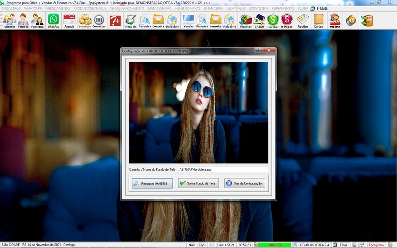Viewport: 397px width, 248px height.
Task: Click the Recibo receipt icon
Action: click(x=303, y=20)
